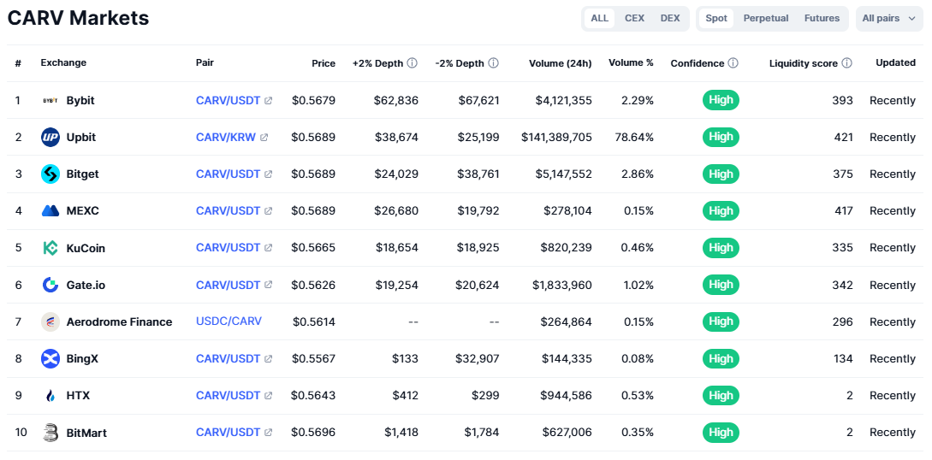Click external link icon in Bitget row
This screenshot has height=460, width=932.
[268, 174]
